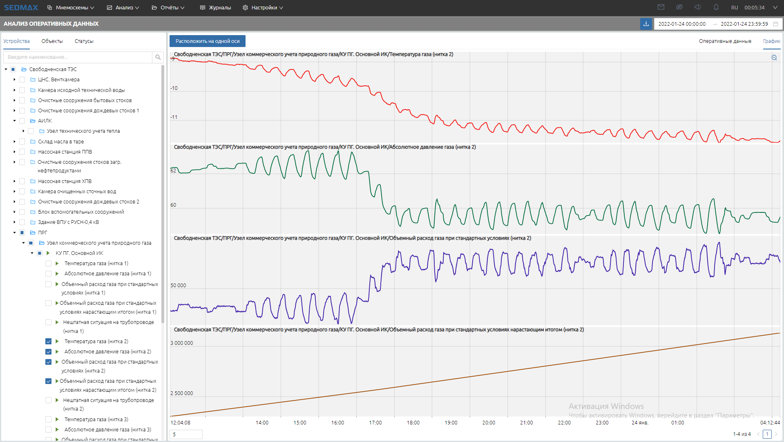The height and width of the screenshot is (442, 784).
Task: Click Расположить на одной оси button
Action: [208, 41]
